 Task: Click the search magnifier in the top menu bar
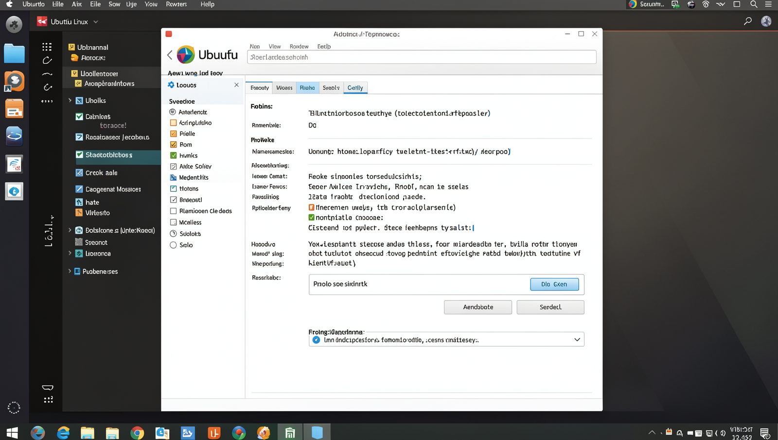click(754, 4)
